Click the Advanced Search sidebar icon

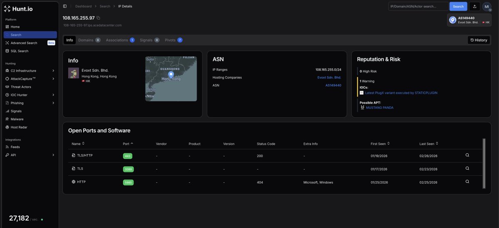[7, 43]
